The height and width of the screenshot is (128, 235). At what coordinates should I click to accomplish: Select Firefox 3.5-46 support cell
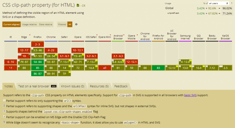(x=37, y=50)
